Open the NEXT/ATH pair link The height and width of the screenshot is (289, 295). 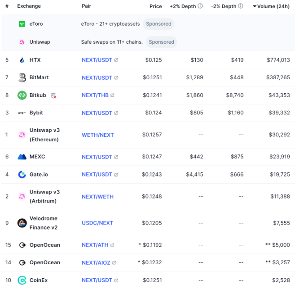point(95,245)
